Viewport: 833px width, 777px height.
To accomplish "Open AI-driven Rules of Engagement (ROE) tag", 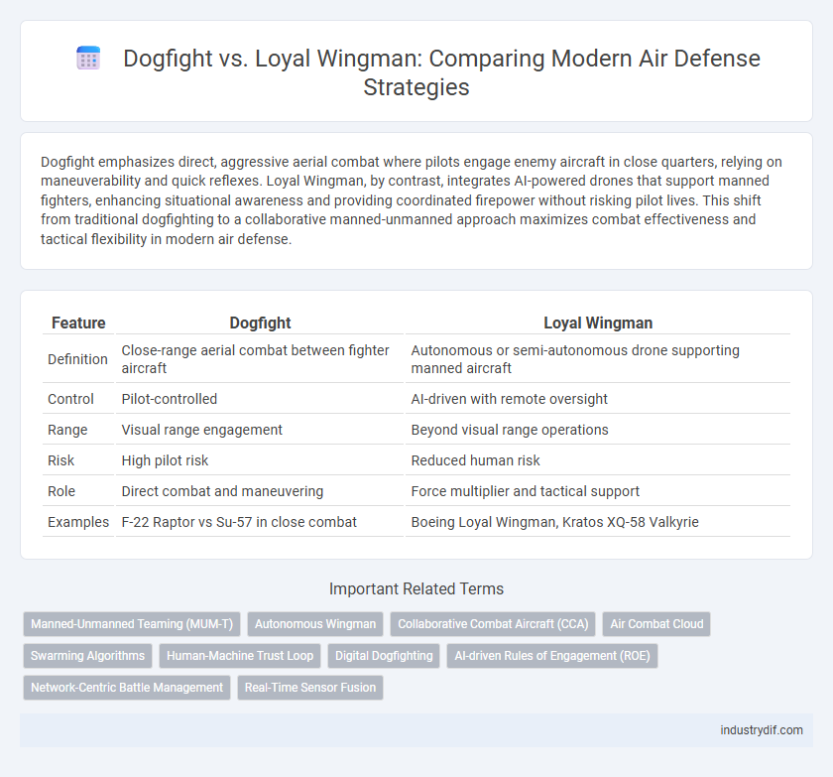I will [552, 656].
